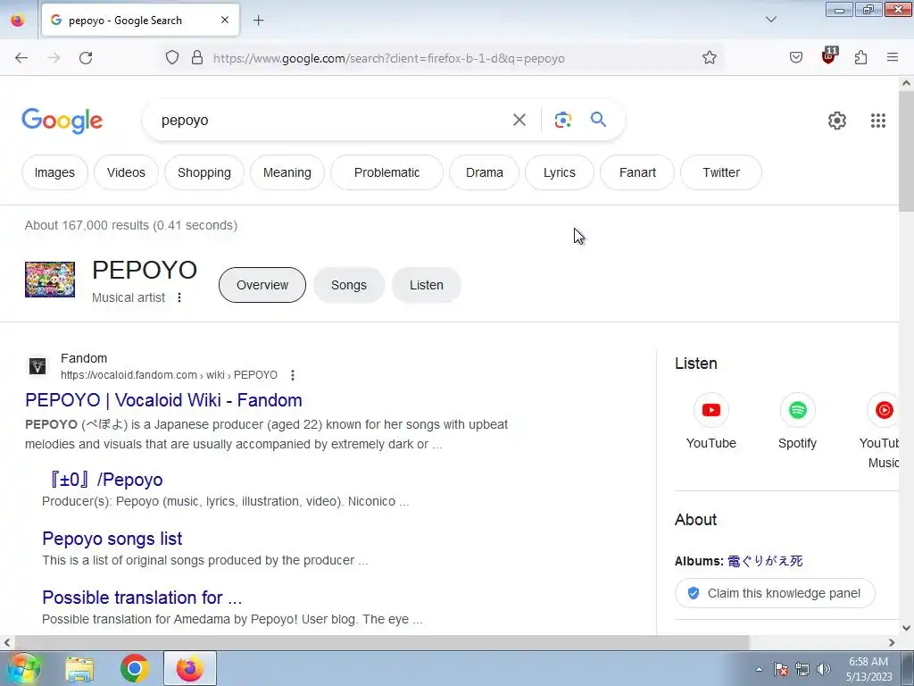Click the horizontal scrollbar right arrow

click(x=892, y=643)
